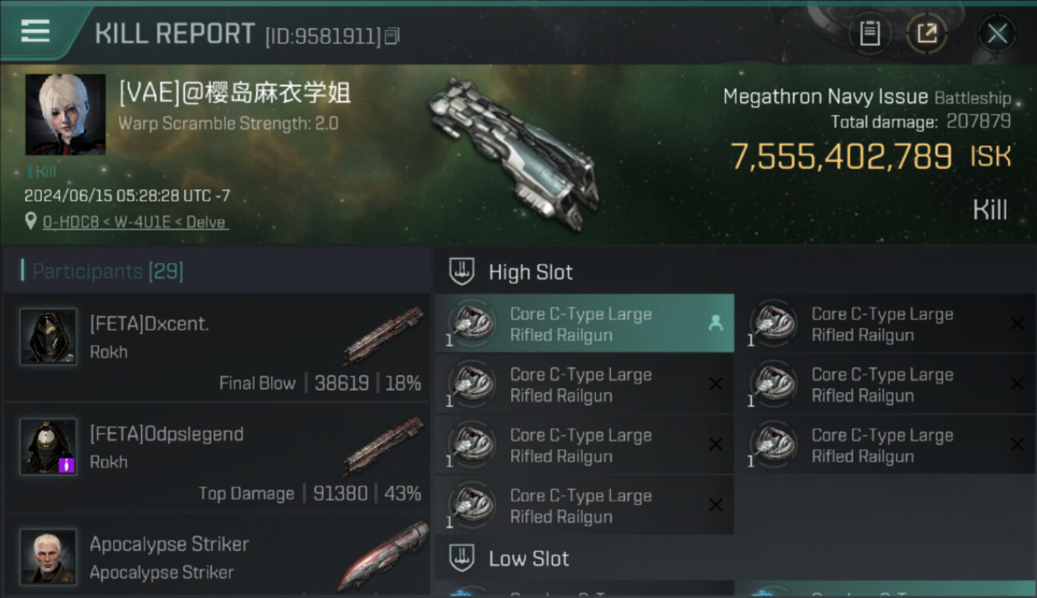Click the High Slot section icon
Viewport: 1037px width, 598px height.
(x=462, y=272)
